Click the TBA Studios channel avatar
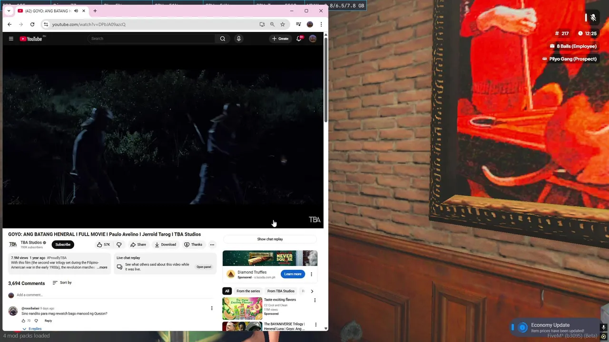The image size is (609, 342). 13,245
